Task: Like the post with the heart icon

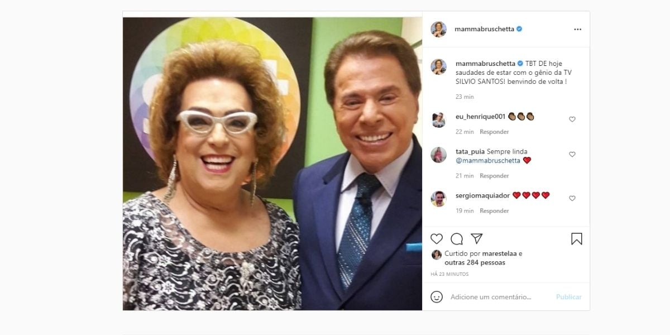Action: (437, 239)
